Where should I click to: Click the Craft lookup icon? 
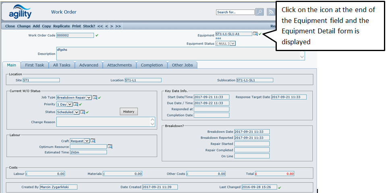pos(93,141)
